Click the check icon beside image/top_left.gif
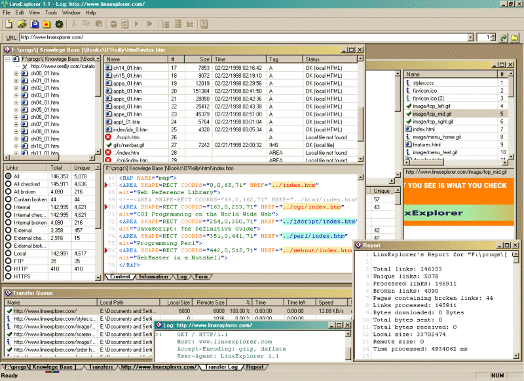Viewport: 524px width, 381px height. tap(408, 106)
